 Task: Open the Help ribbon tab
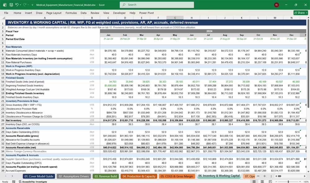click(132, 13)
